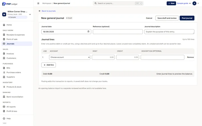
Task: Click the Ctrl K shortcut hint
Action: coord(139,3)
